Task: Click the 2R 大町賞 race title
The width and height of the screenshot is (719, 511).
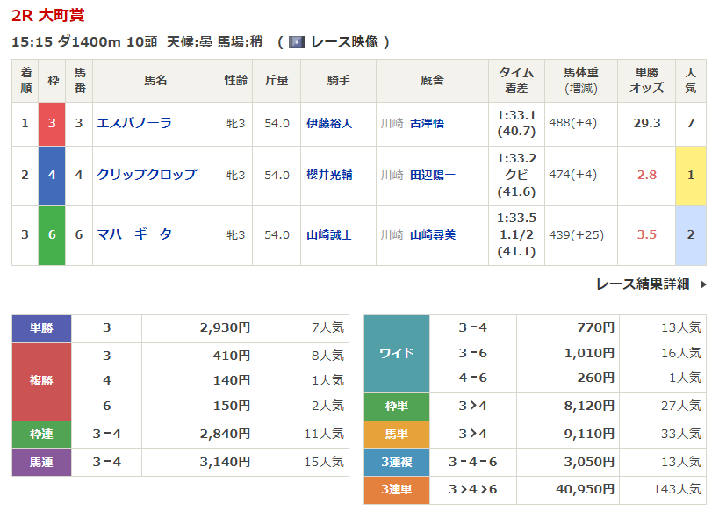Action: pos(48,15)
